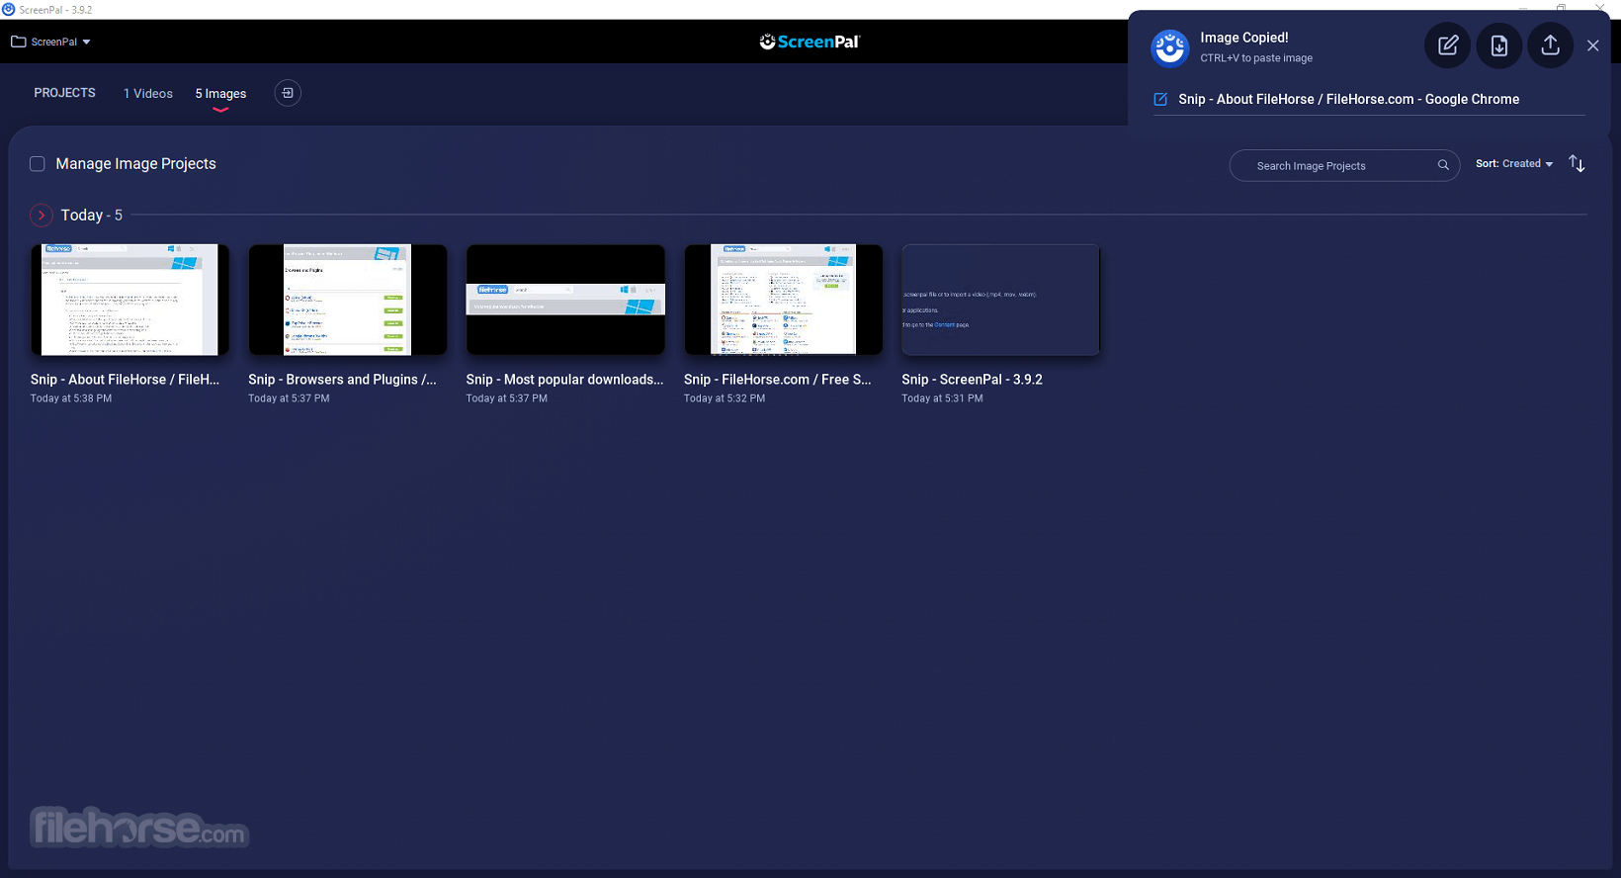Open the FileHorse.com / Free S... snip thumbnail
The width and height of the screenshot is (1621, 878).
(783, 300)
